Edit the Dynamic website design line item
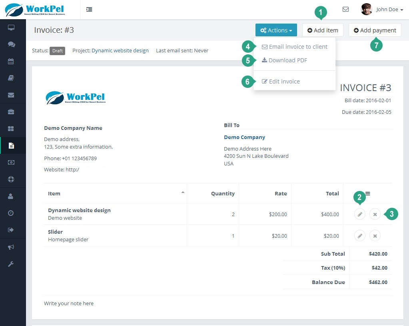This screenshot has width=409, height=326. click(x=359, y=214)
